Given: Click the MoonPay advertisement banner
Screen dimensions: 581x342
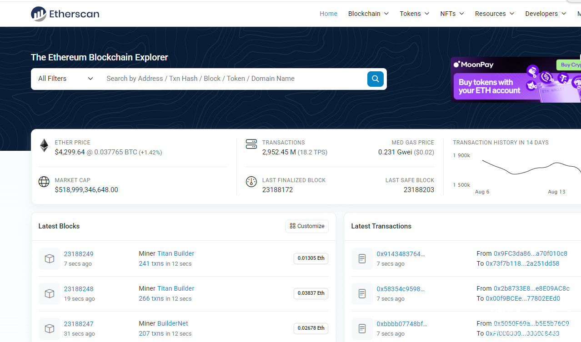Looking at the screenshot, I should click(516, 79).
